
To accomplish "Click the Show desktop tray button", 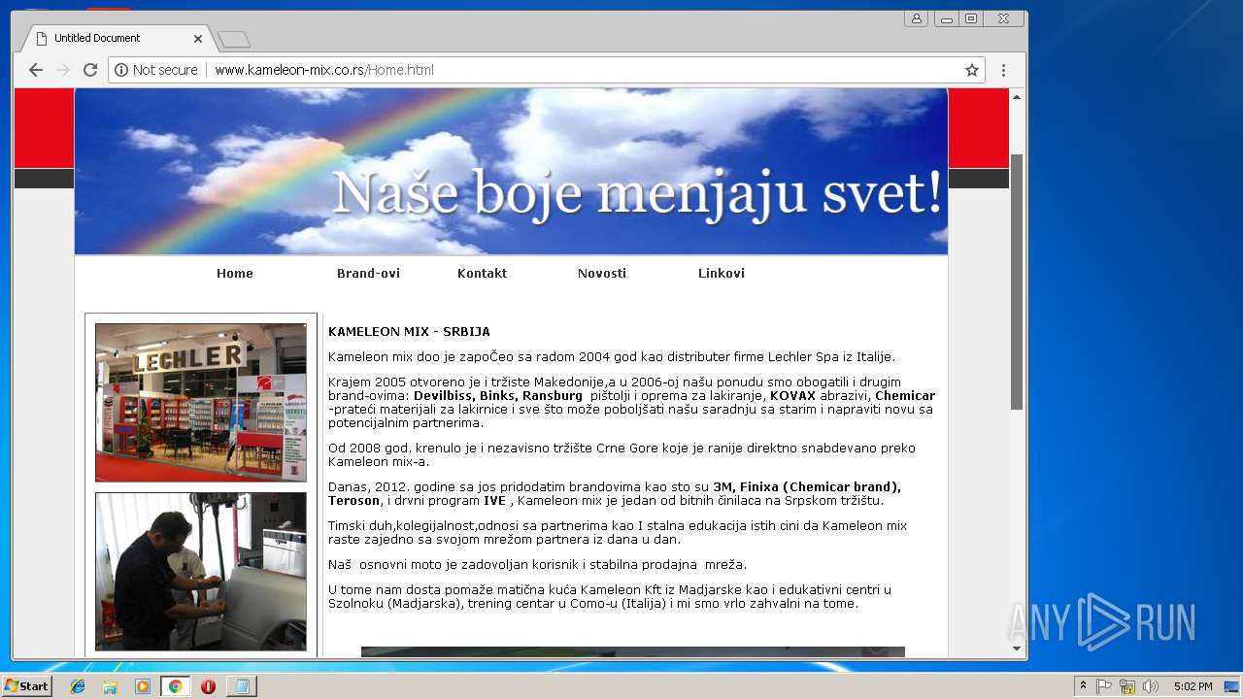I will [1231, 686].
